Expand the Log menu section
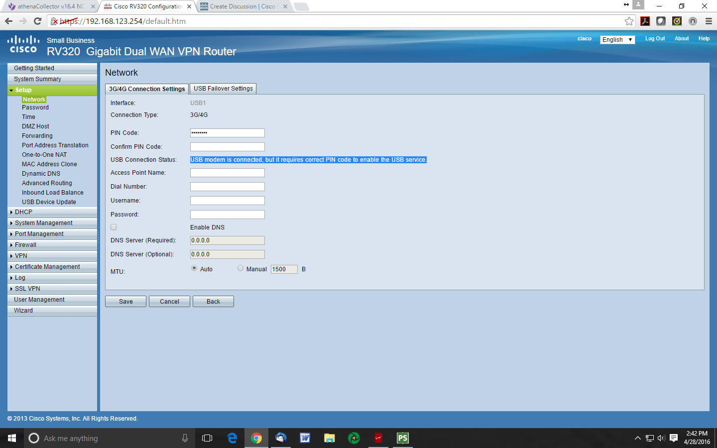Image resolution: width=717 pixels, height=448 pixels. pos(52,278)
